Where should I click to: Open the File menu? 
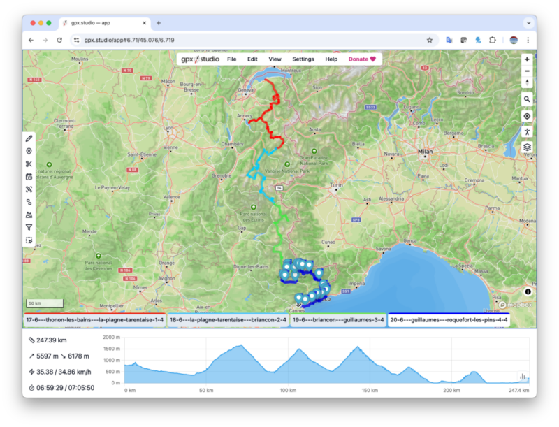click(x=231, y=59)
